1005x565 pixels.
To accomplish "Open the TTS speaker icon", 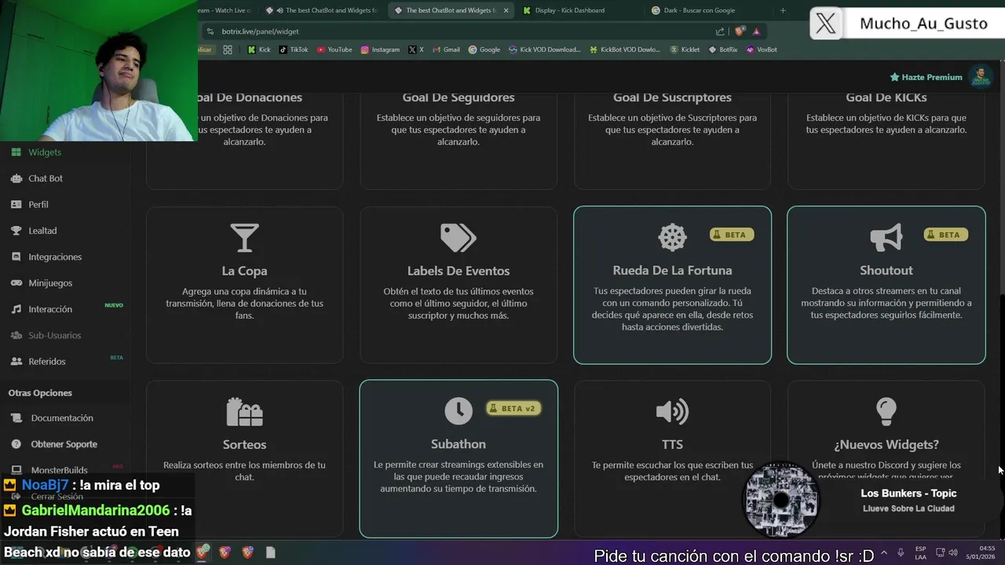I will click(x=672, y=411).
